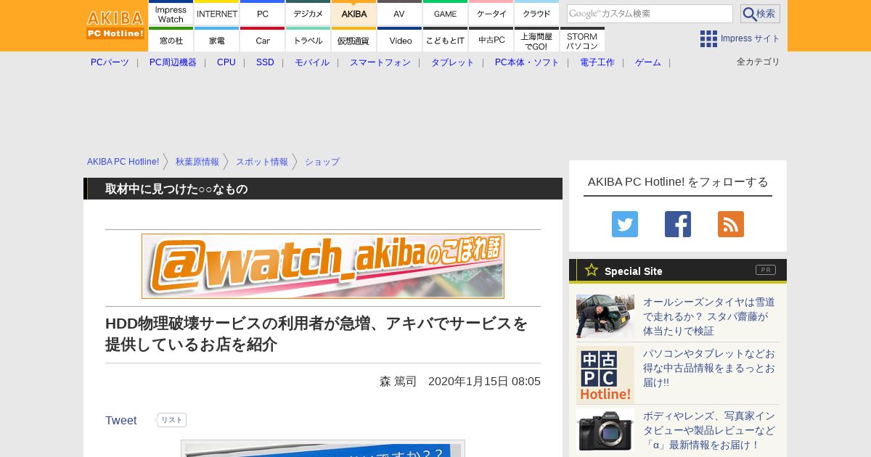Image resolution: width=871 pixels, height=457 pixels.
Task: Open the Jimny snow tire thumbnail
Action: (x=605, y=316)
